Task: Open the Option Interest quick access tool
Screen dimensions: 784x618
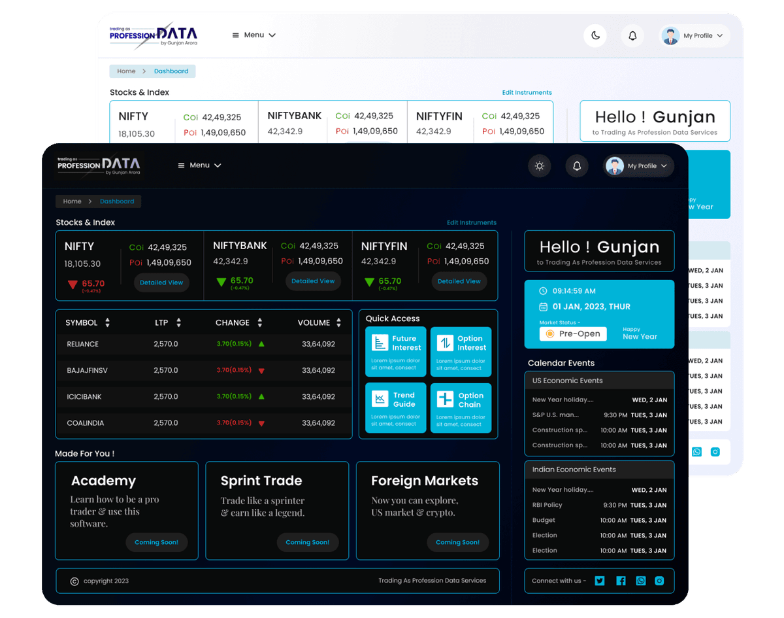Action: point(461,351)
